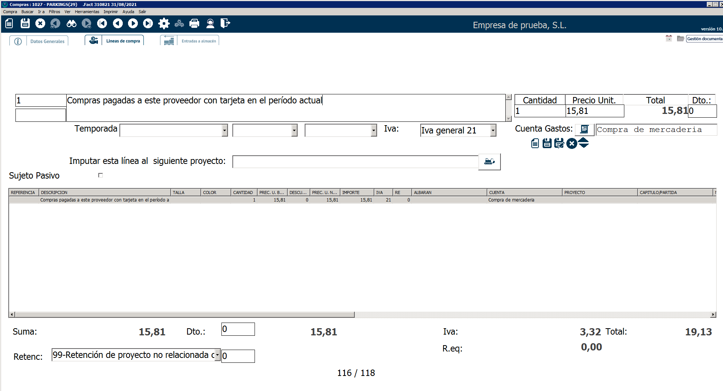Expand the Iva general 21 dropdown
Viewport: 723px width, 391px height.
(493, 130)
